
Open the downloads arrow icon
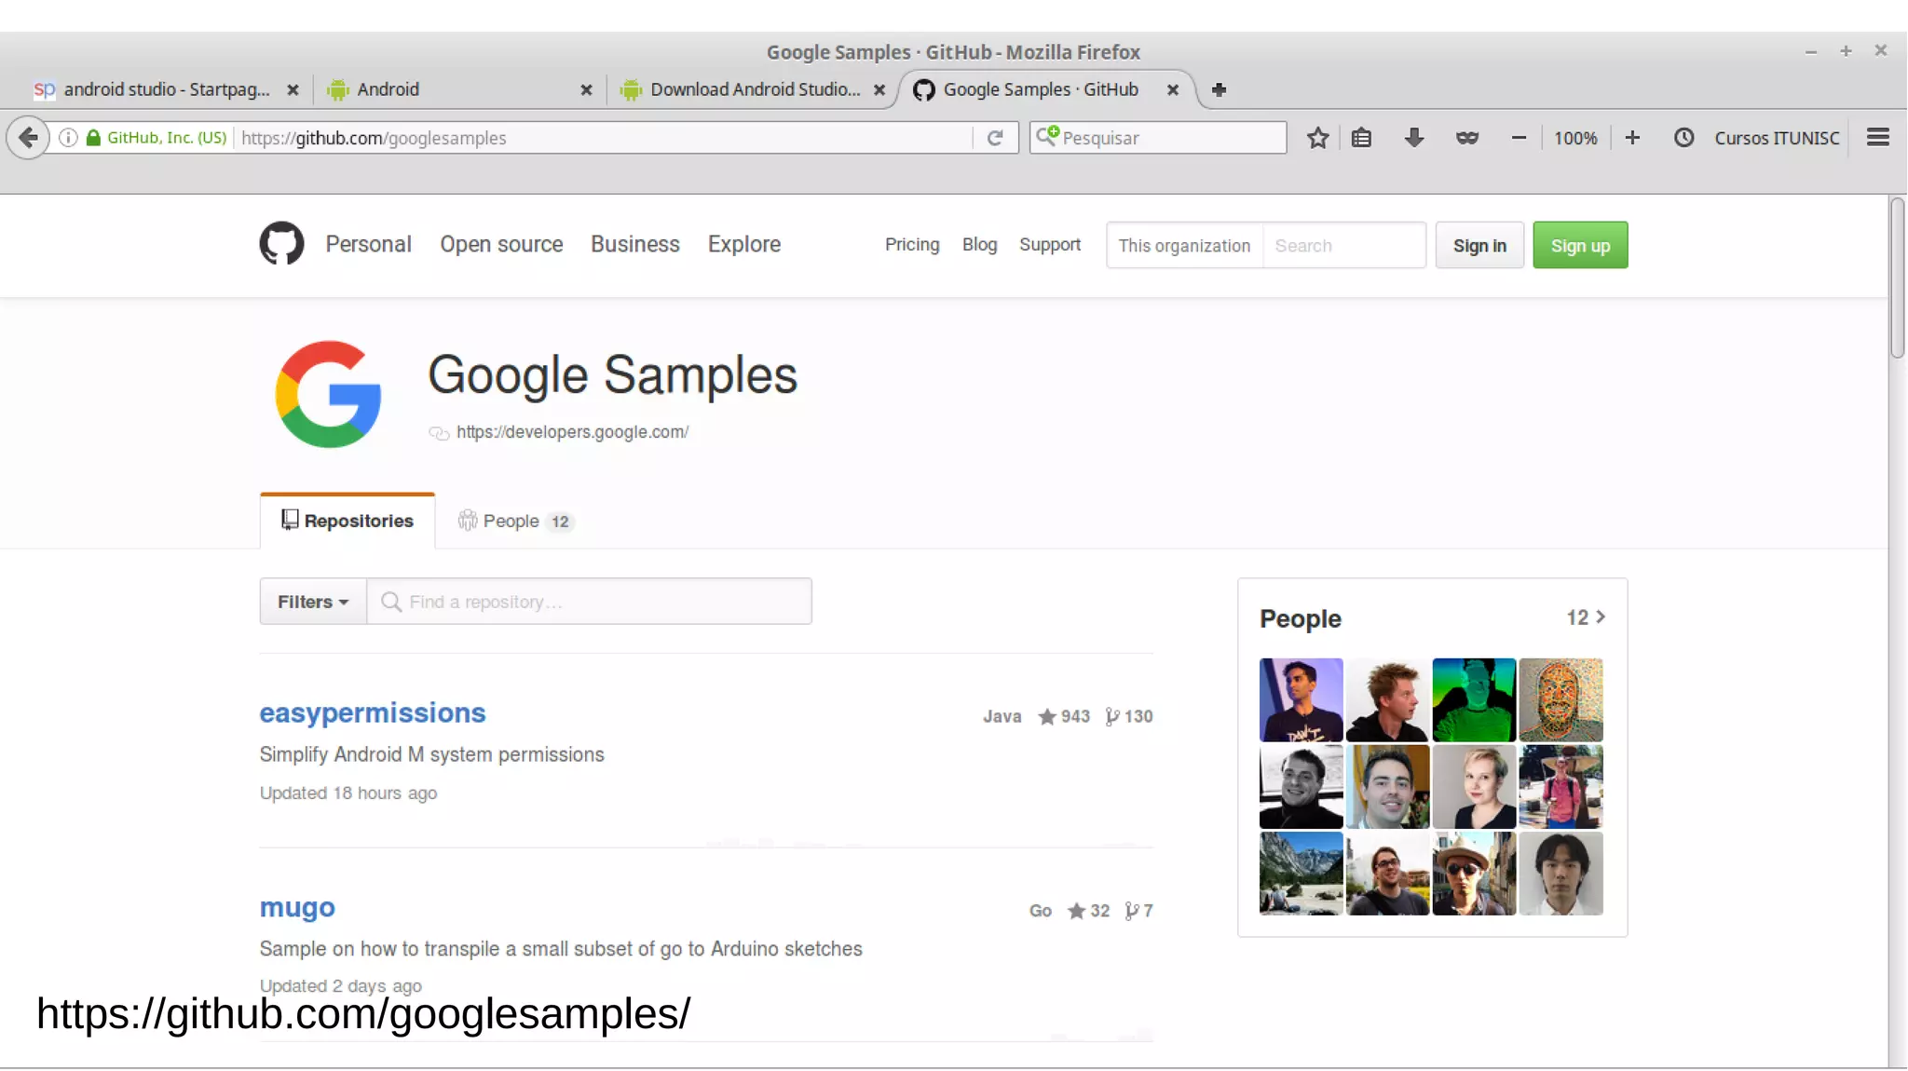coord(1413,138)
